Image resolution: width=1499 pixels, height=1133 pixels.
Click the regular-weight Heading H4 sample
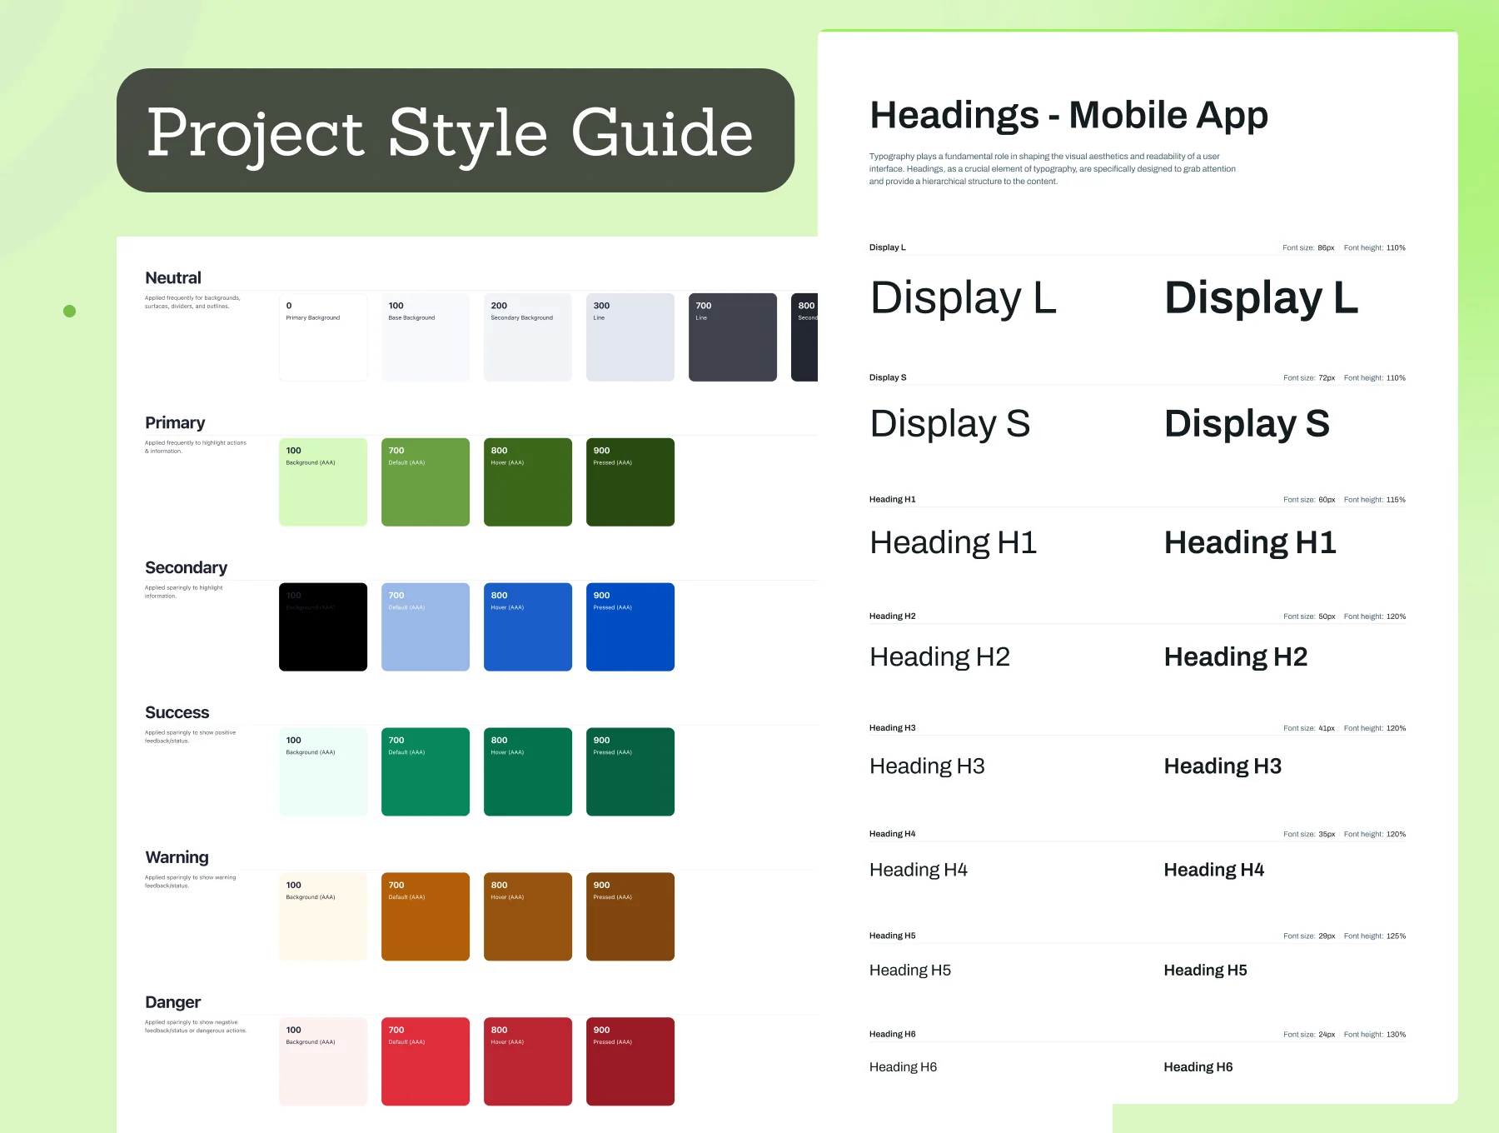click(x=919, y=870)
